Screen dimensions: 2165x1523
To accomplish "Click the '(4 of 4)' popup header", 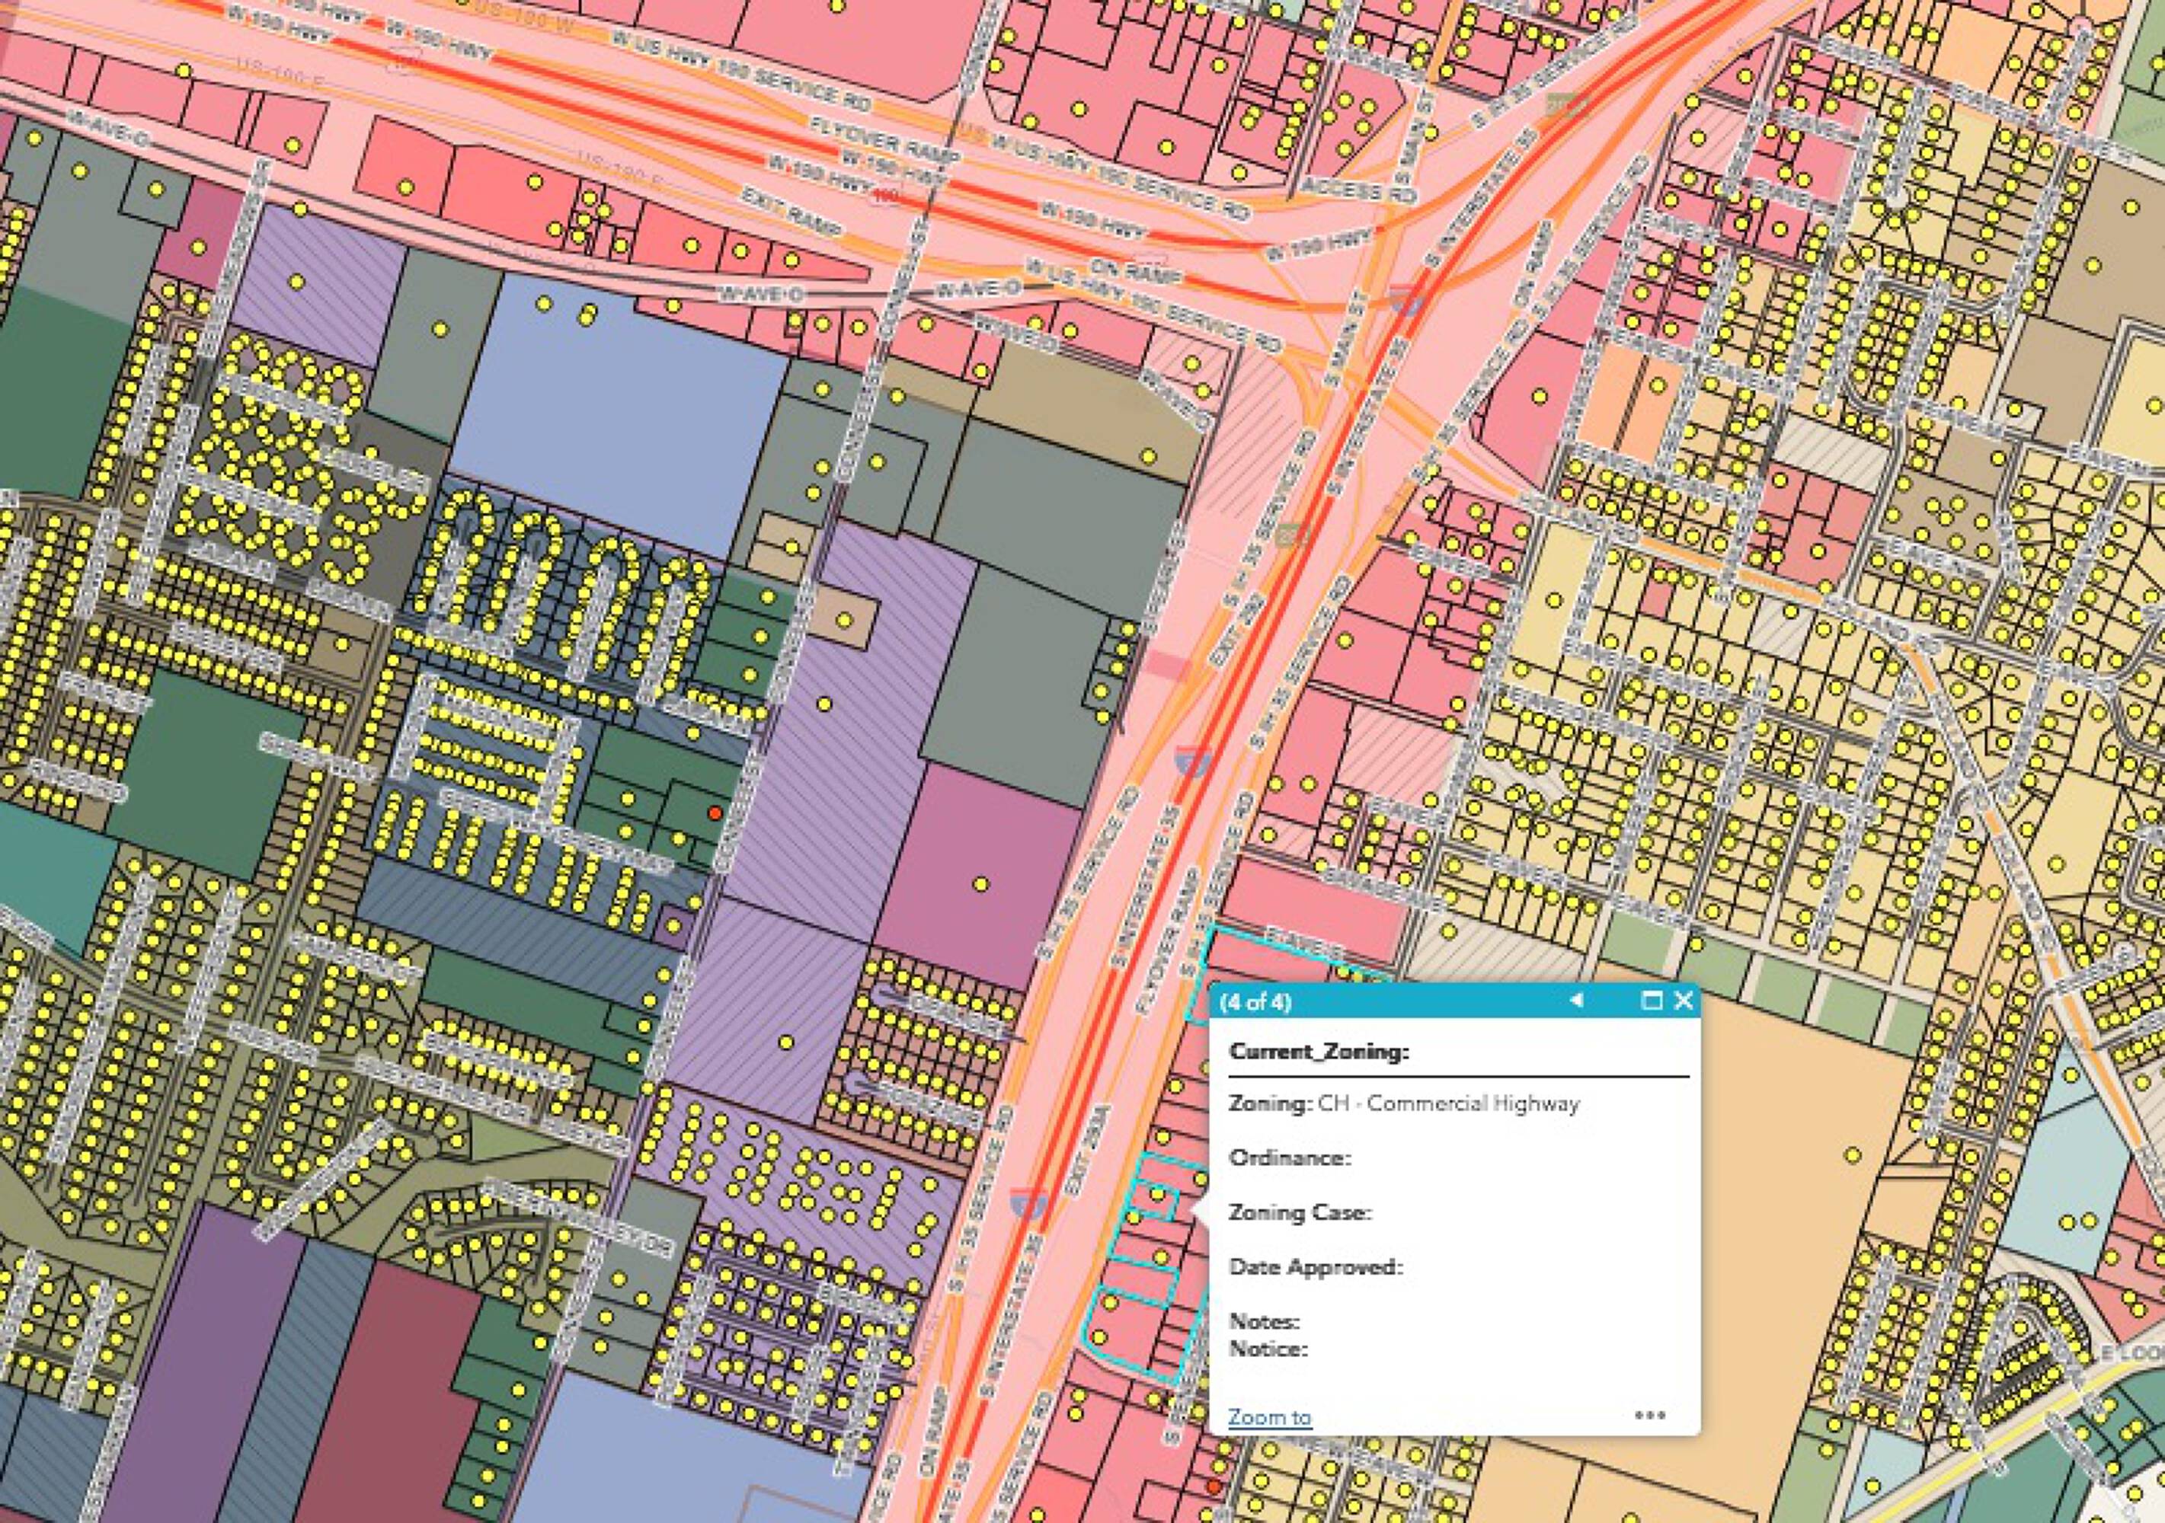I will [1255, 1002].
